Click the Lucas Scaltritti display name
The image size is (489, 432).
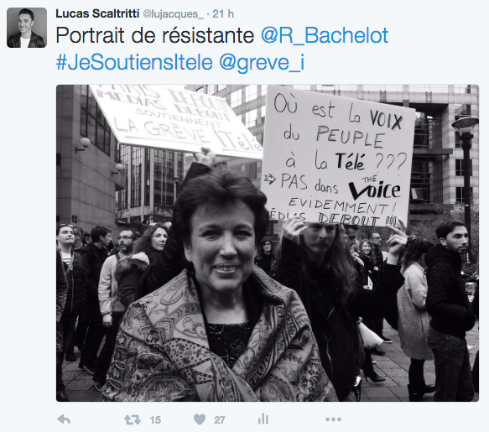[x=97, y=13]
